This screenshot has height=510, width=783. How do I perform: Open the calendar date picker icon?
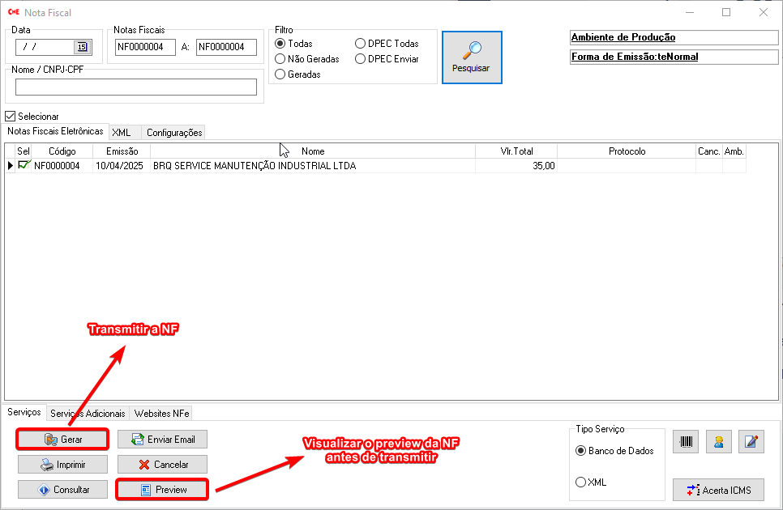(x=82, y=47)
